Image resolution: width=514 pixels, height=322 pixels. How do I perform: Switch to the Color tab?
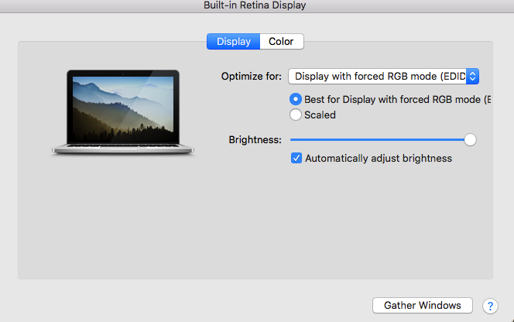(281, 42)
